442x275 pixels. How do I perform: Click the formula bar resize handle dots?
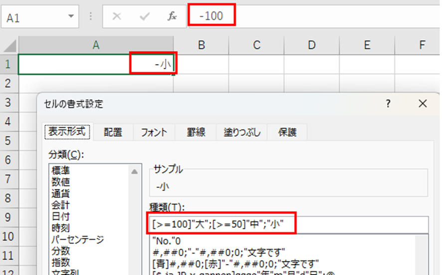pos(91,16)
